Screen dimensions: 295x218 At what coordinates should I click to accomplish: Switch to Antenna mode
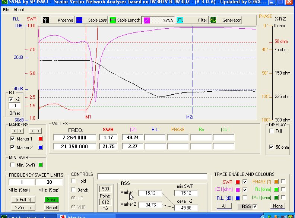click(x=57, y=20)
